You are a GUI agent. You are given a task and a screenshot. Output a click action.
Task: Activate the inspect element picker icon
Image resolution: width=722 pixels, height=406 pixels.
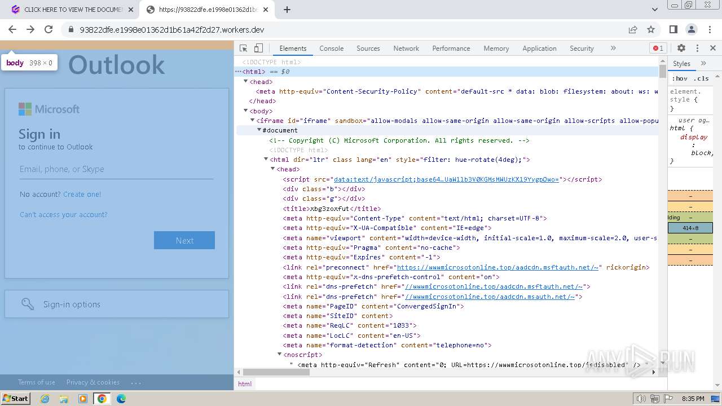[244, 48]
